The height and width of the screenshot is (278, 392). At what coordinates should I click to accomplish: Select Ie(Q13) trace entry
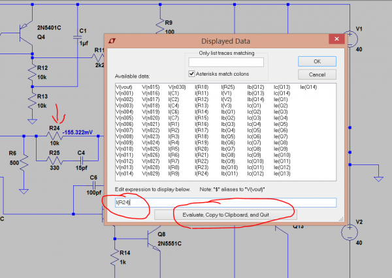pos(282,174)
